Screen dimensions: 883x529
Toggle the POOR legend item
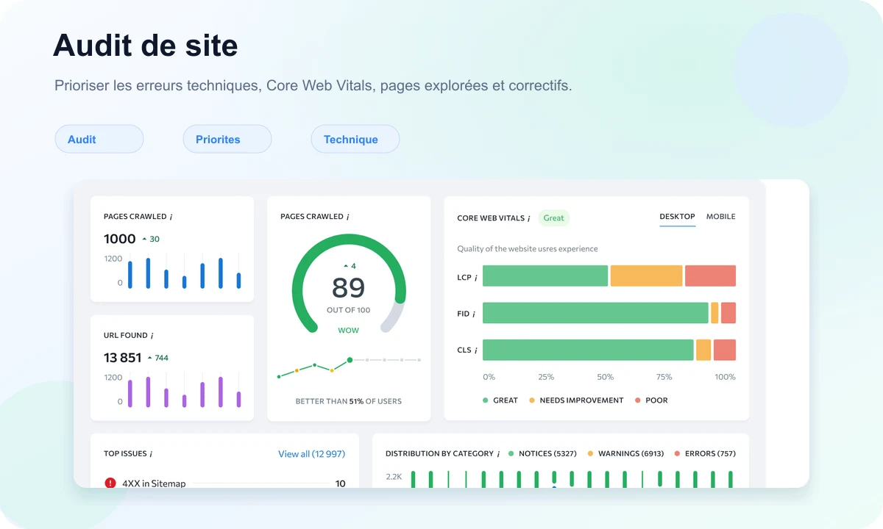(650, 400)
